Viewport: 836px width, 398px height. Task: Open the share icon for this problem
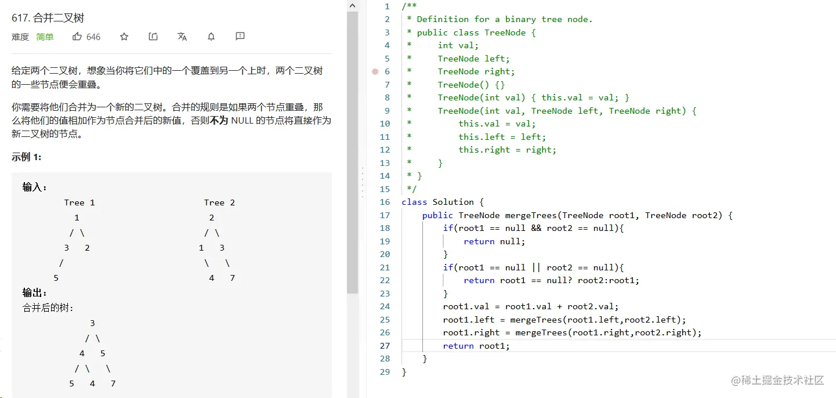[153, 37]
